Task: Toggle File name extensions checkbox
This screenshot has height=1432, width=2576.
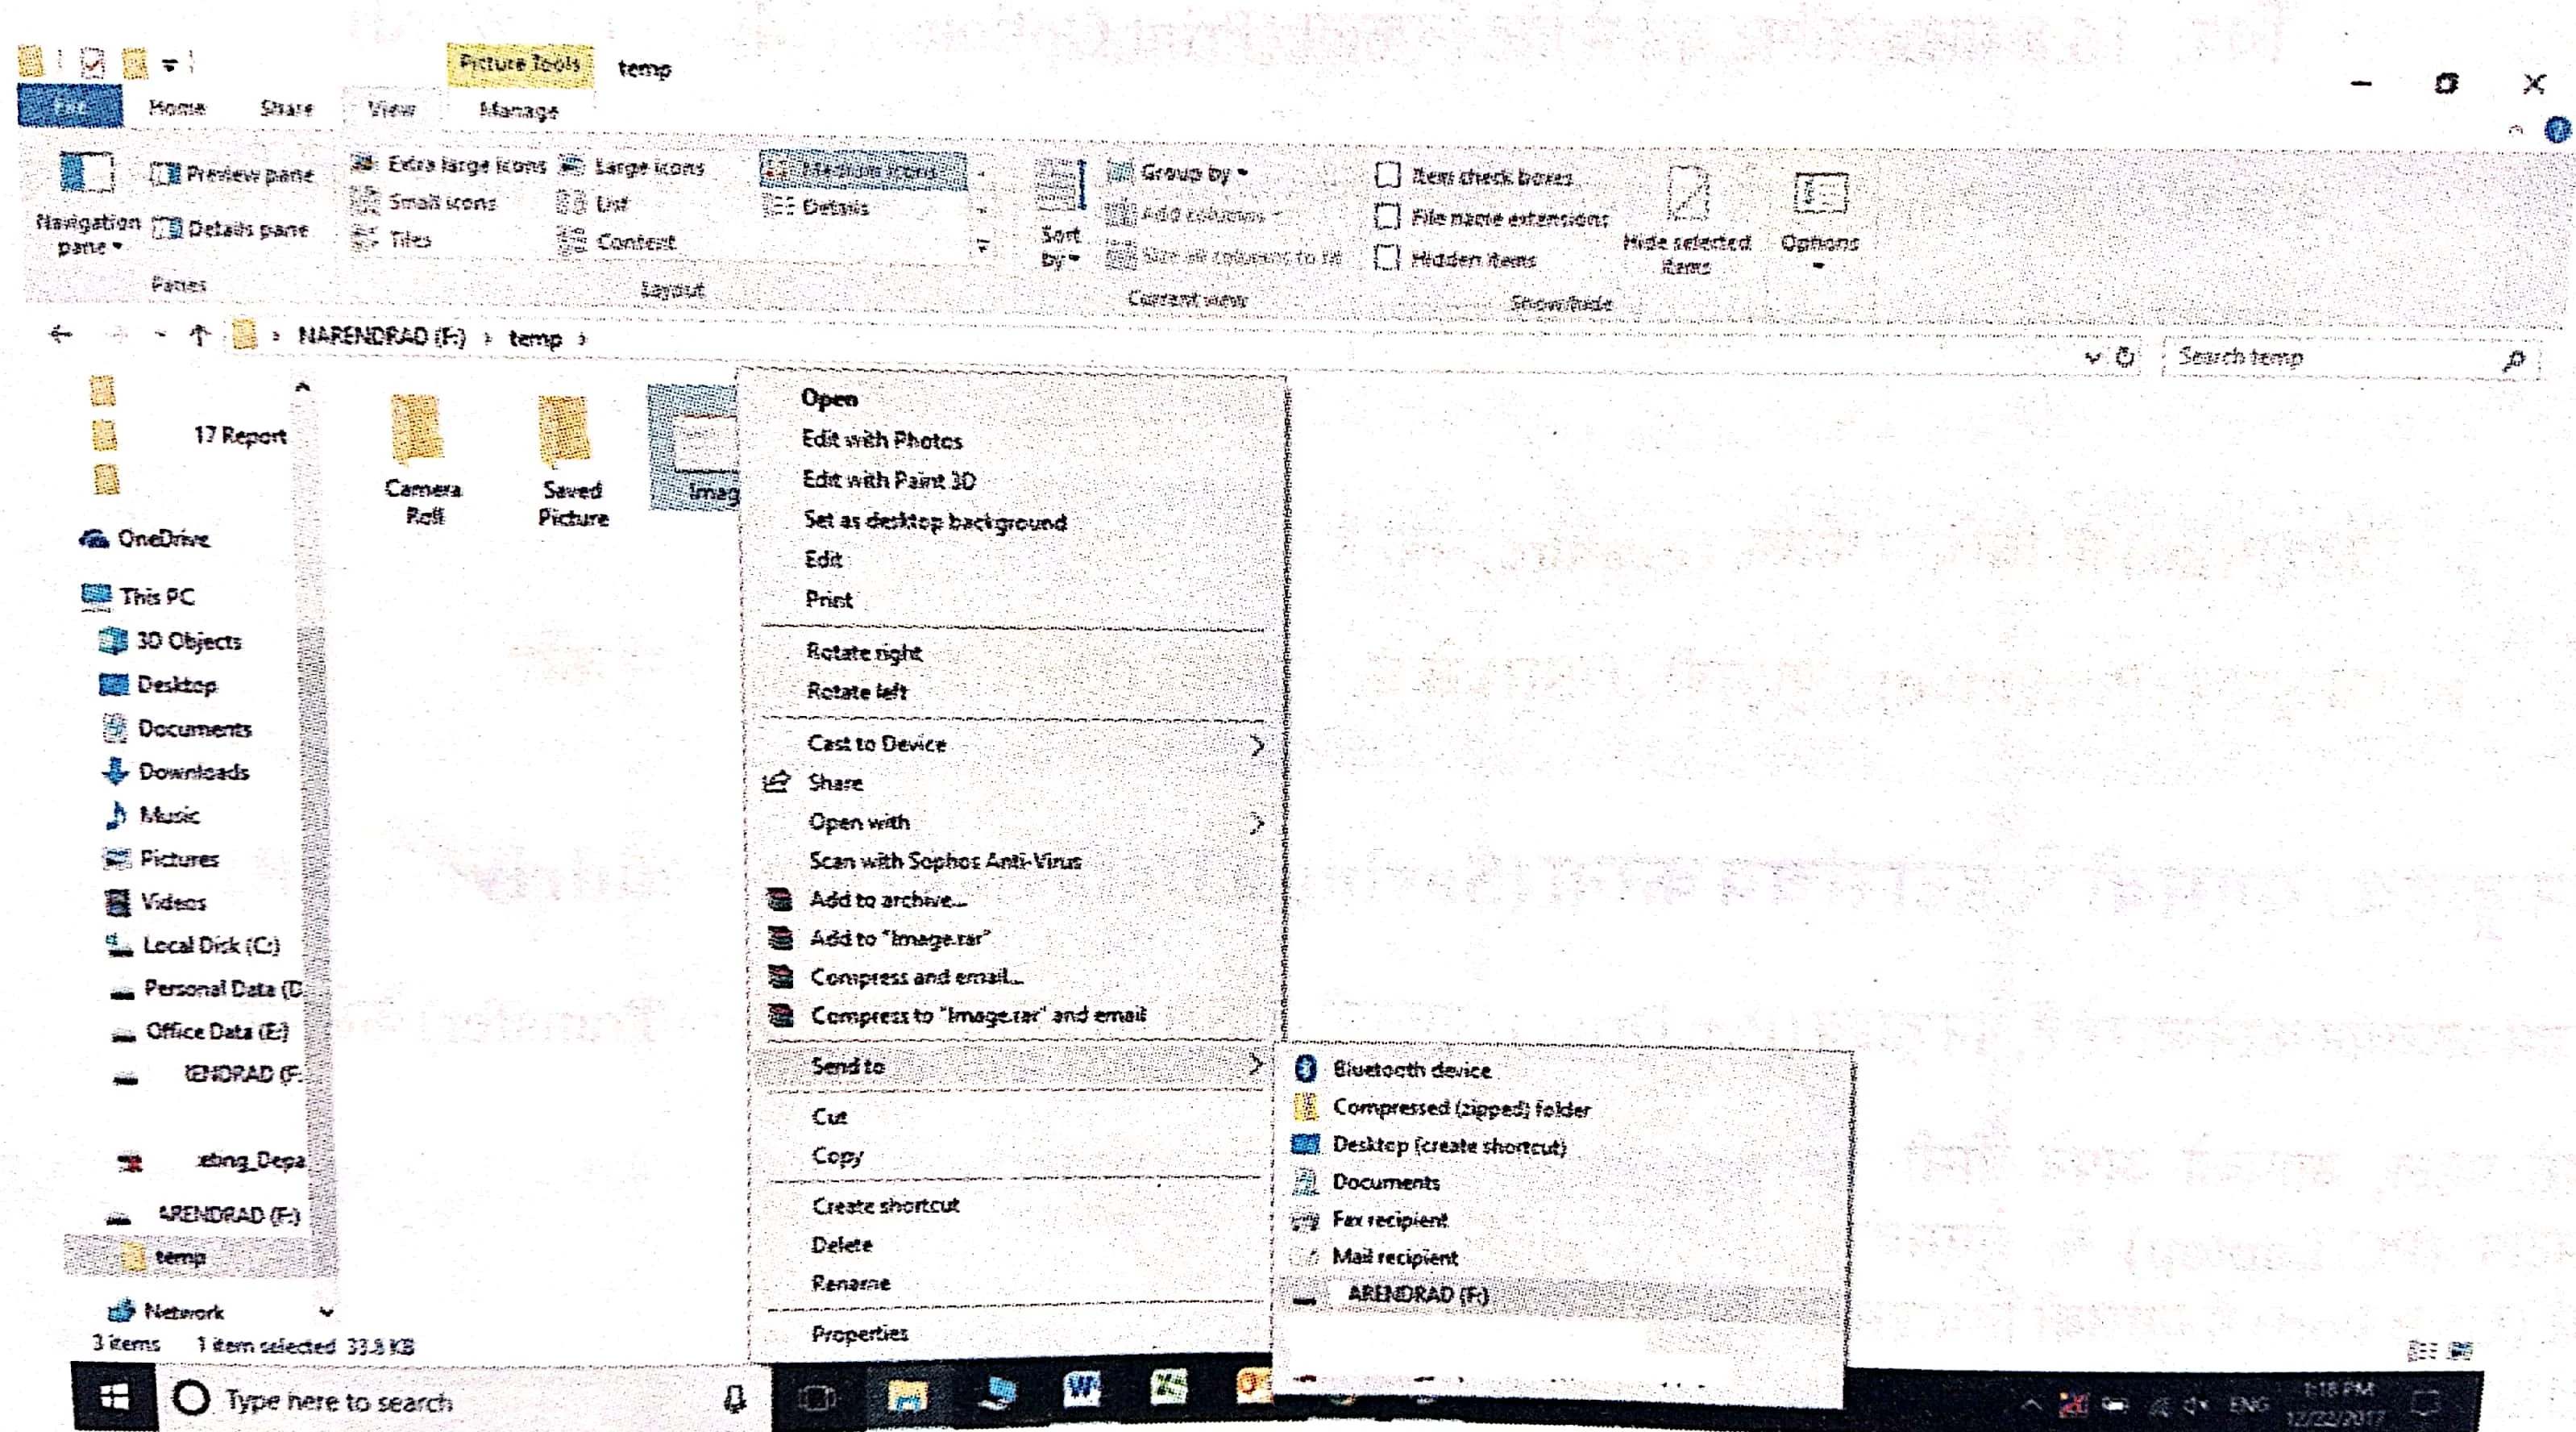Action: pyautogui.click(x=1387, y=217)
